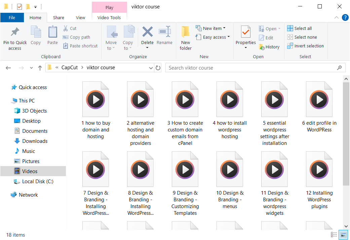This screenshot has width=350, height=240.
Task: Click the Rename icon
Action: tap(165, 32)
